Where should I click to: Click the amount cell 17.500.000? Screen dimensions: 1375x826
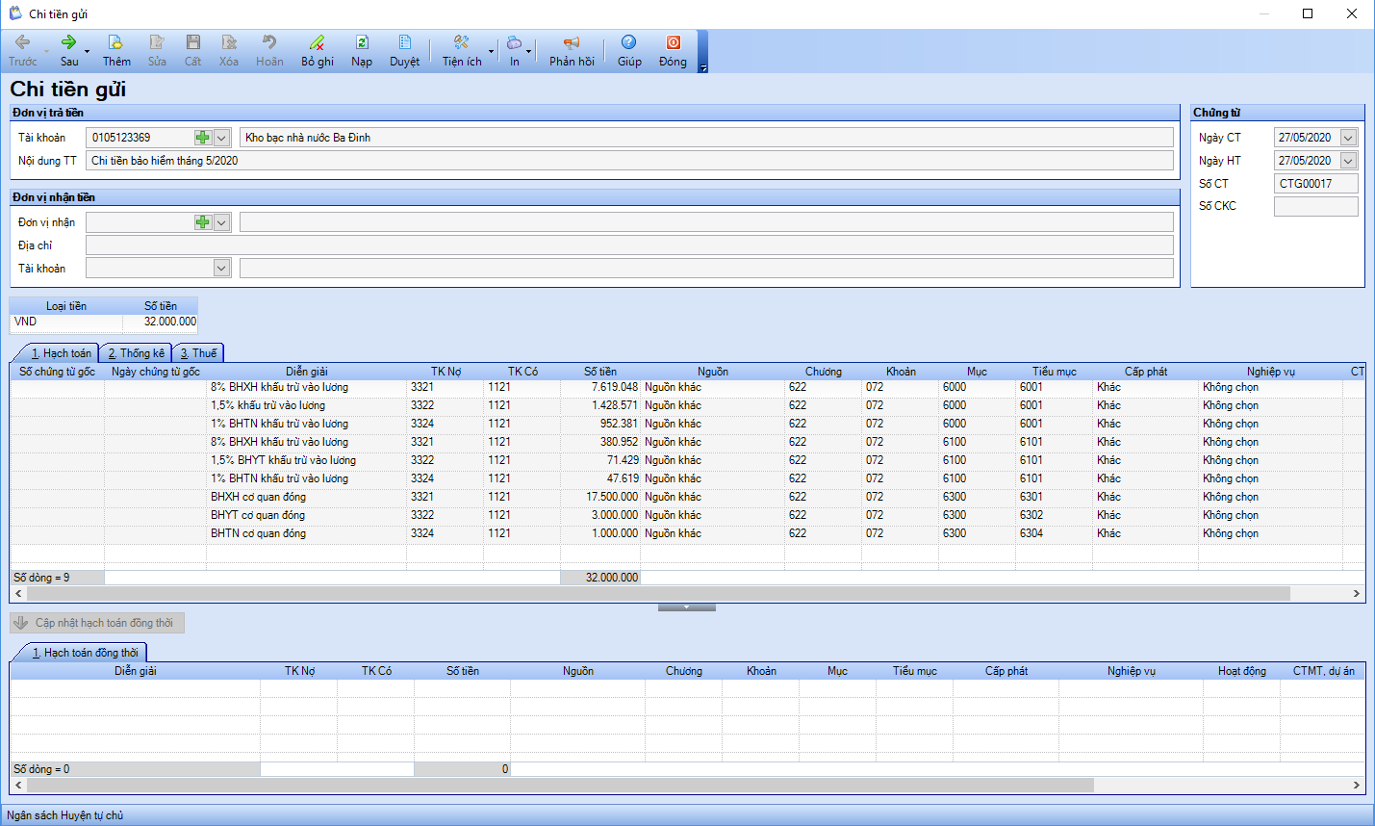tap(600, 497)
